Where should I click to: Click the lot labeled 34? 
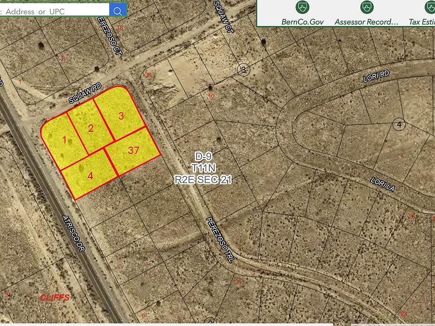[149, 75]
